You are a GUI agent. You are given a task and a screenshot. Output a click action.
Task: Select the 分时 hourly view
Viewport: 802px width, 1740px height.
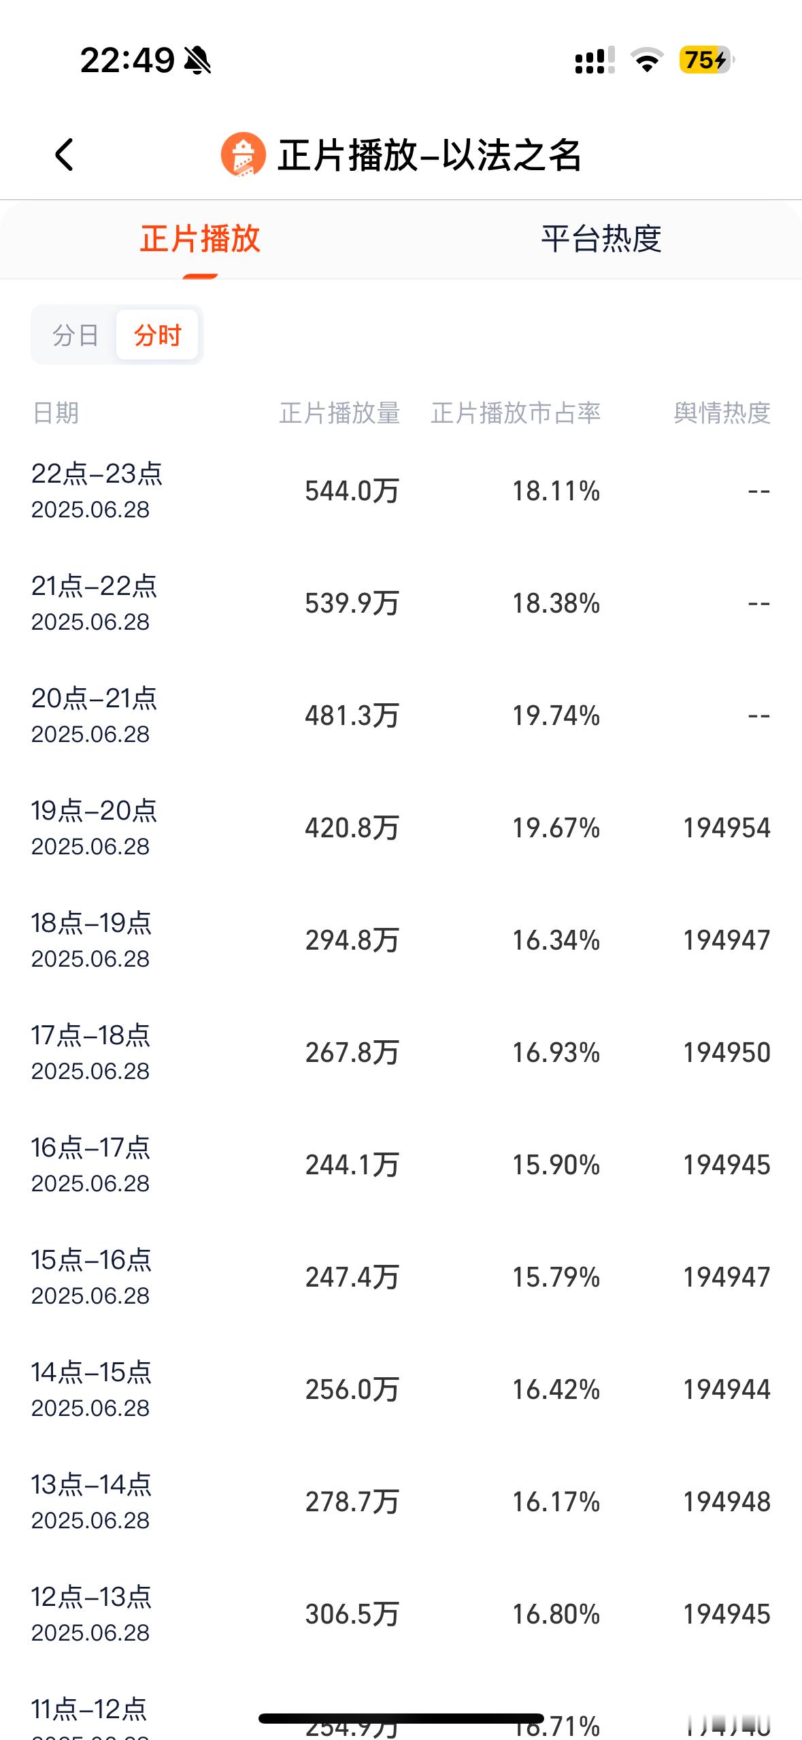click(157, 335)
